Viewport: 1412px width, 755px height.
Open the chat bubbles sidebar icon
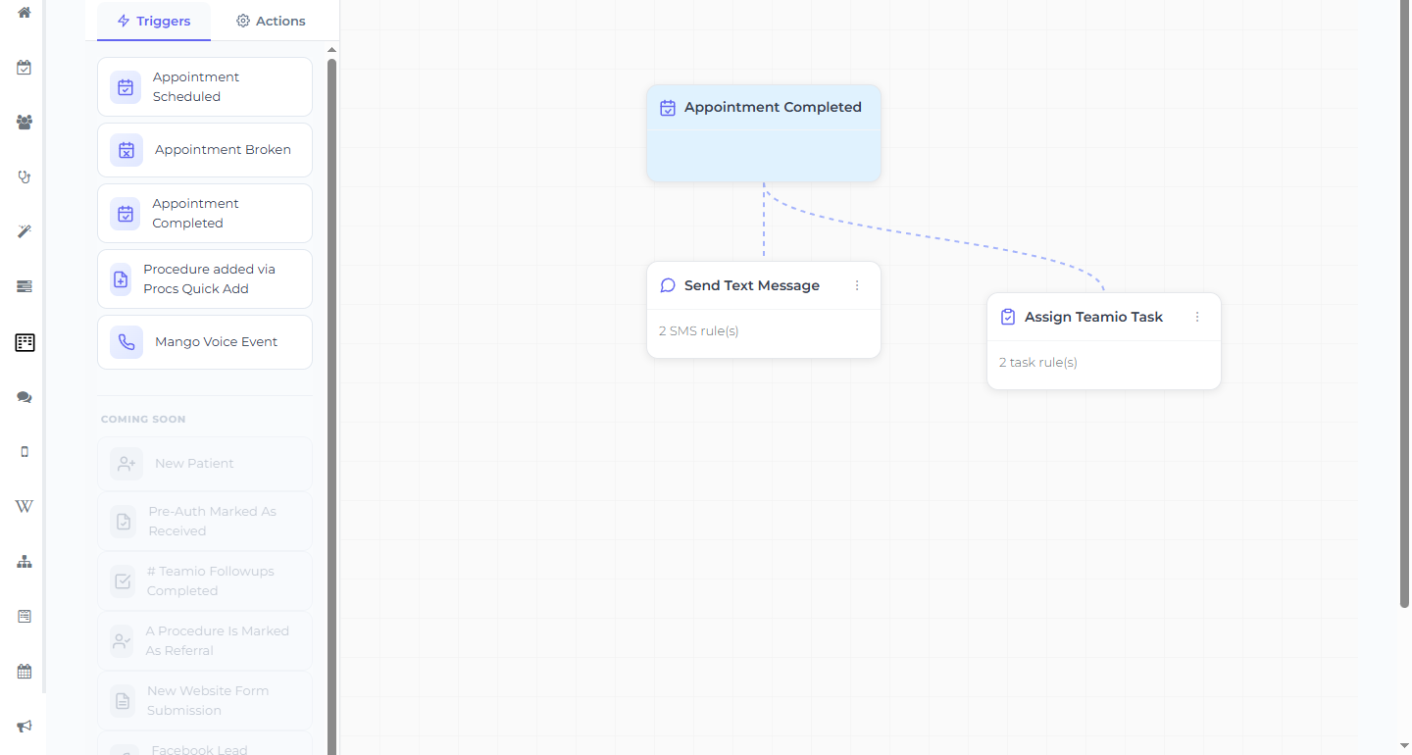click(x=25, y=397)
